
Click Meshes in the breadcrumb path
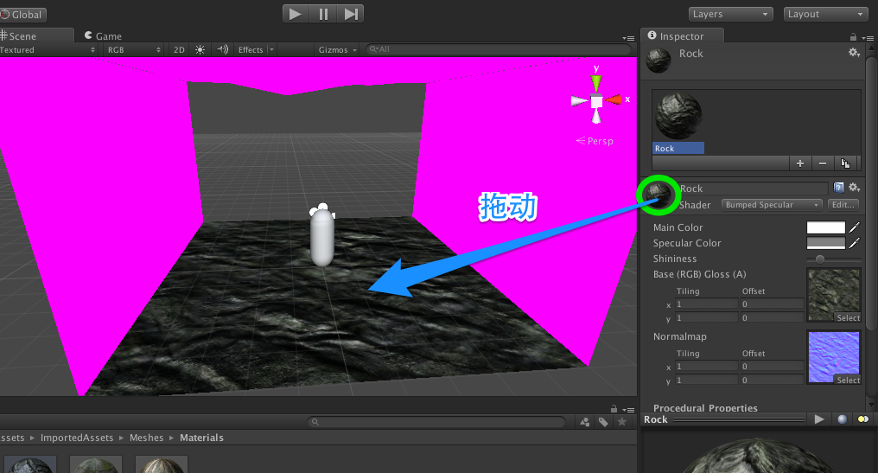tap(146, 438)
